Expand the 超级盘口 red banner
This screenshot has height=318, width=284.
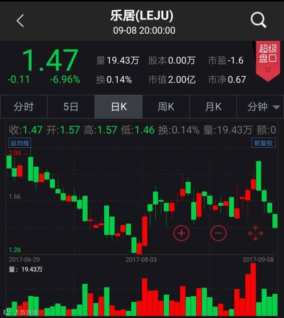click(268, 61)
